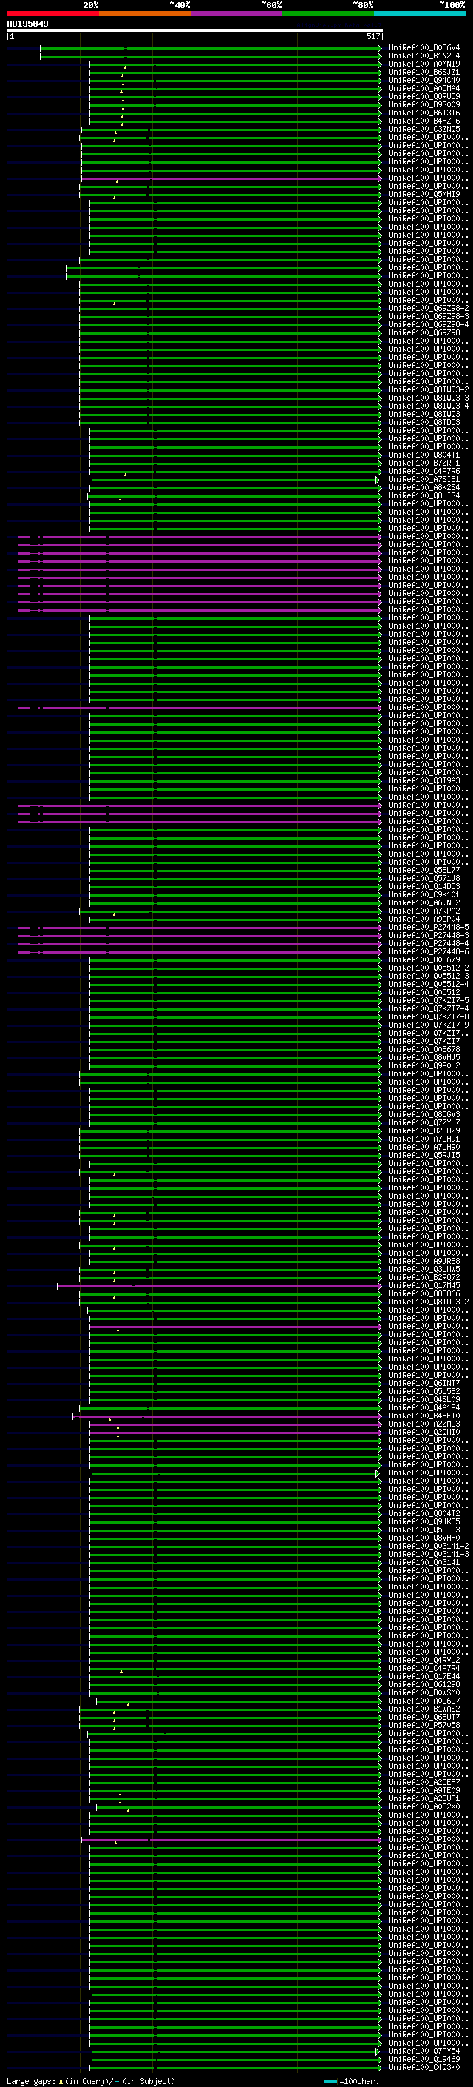Open hit UniRef100_B0E6W4
473x2087 pixels.
click(x=424, y=48)
